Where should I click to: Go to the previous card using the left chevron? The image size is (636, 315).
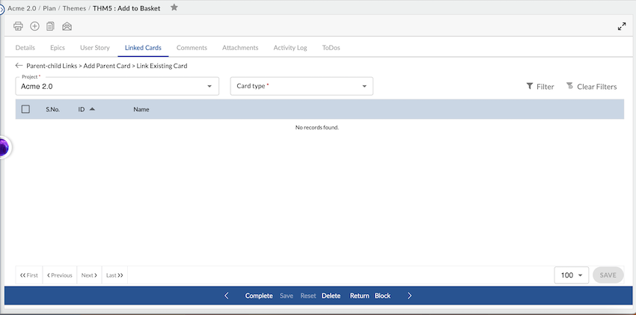point(227,296)
